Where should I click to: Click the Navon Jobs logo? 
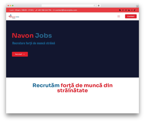[14, 16]
